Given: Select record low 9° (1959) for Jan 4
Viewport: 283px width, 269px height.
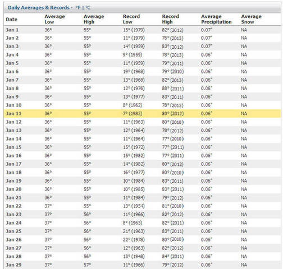Looking at the screenshot, I should 133,55.
